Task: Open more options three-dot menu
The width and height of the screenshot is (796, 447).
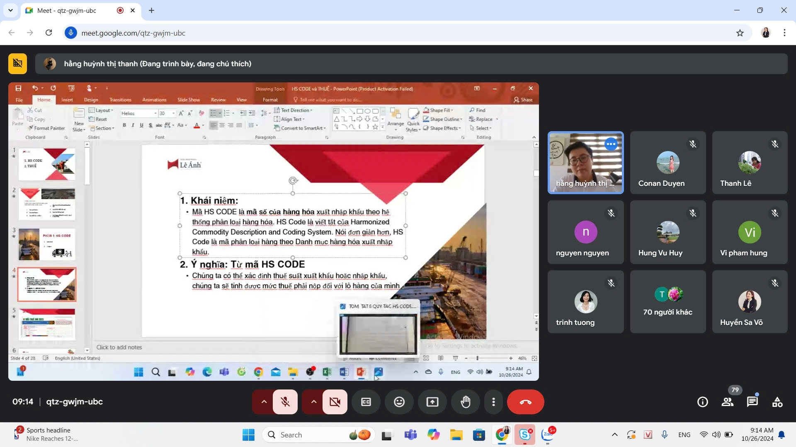Action: [493, 402]
